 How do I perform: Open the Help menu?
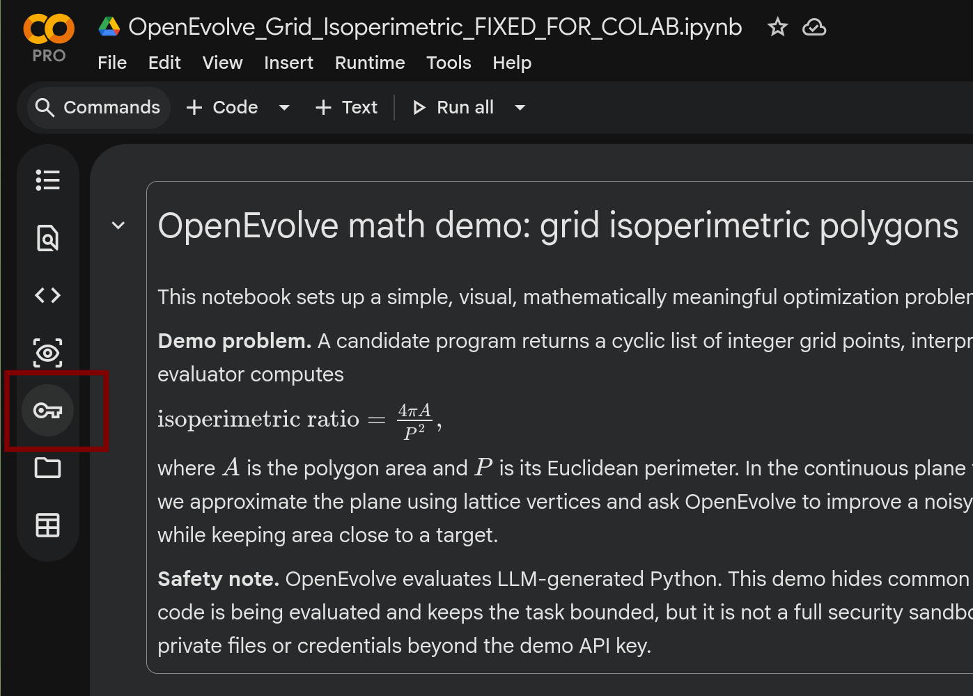(512, 63)
